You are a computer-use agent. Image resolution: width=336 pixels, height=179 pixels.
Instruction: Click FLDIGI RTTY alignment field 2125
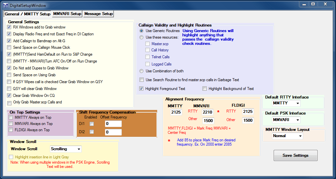coord(248,112)
